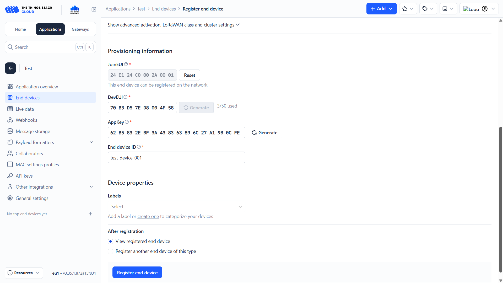Click the End device ID field

click(176, 158)
